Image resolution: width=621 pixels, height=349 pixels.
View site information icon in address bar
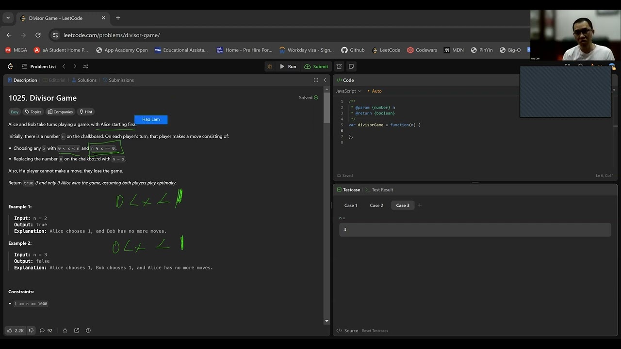(55, 35)
